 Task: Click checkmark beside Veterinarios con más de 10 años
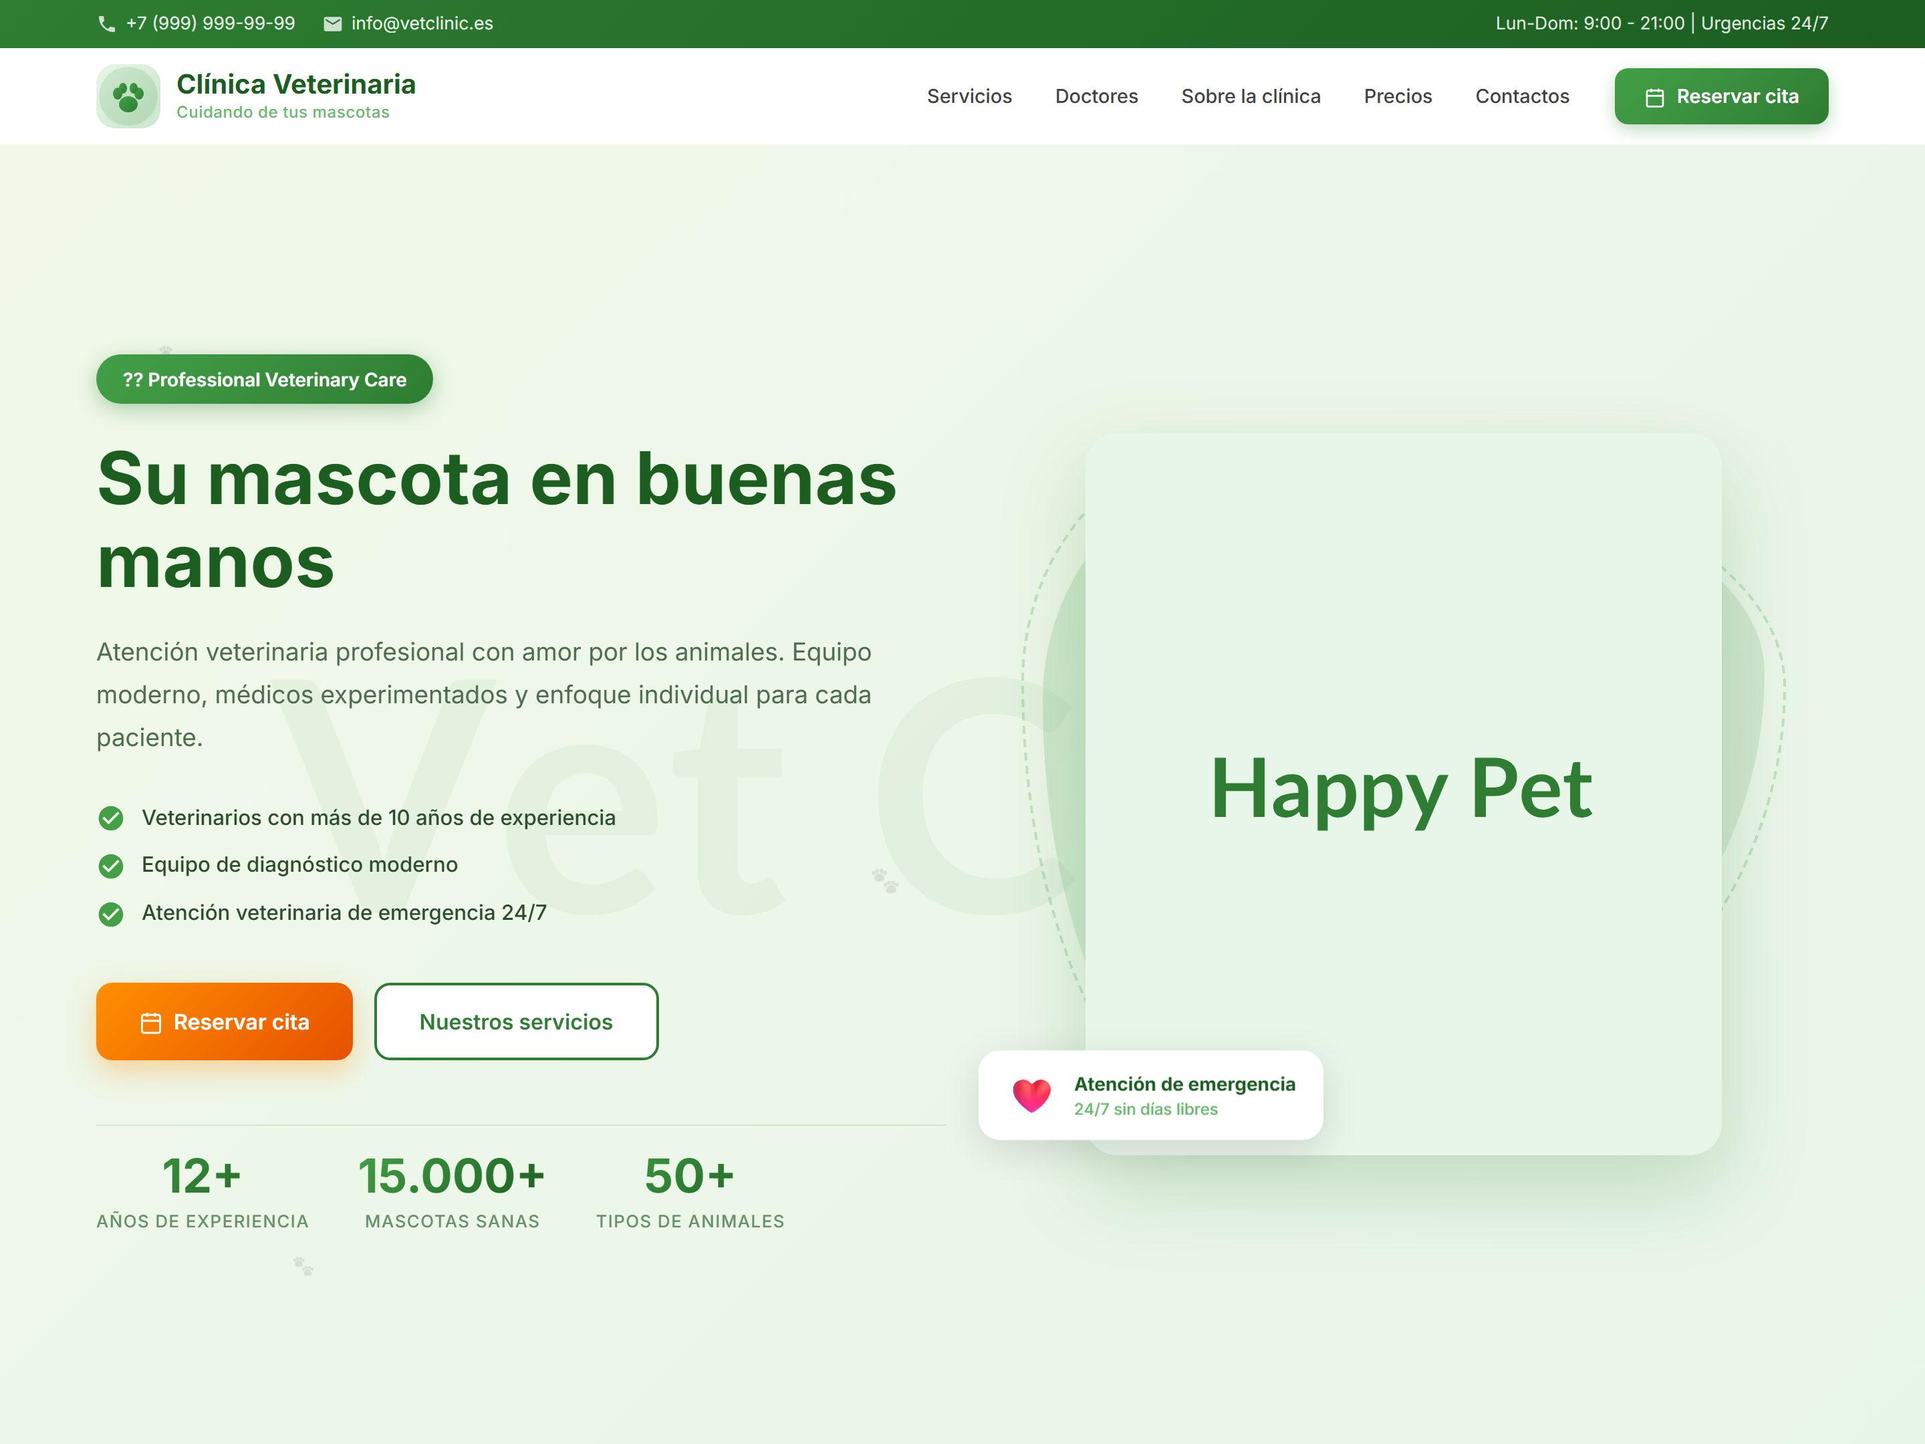[x=110, y=818]
